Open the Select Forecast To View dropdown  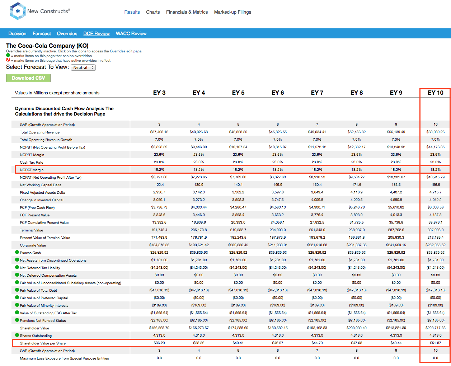83,67
